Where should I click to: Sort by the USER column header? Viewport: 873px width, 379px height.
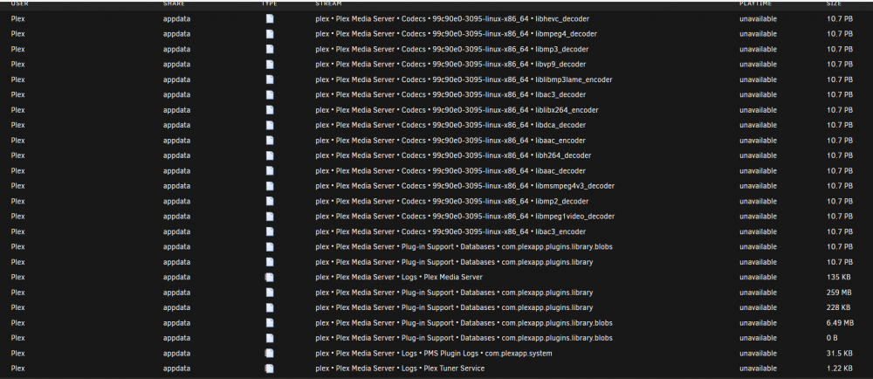point(19,3)
